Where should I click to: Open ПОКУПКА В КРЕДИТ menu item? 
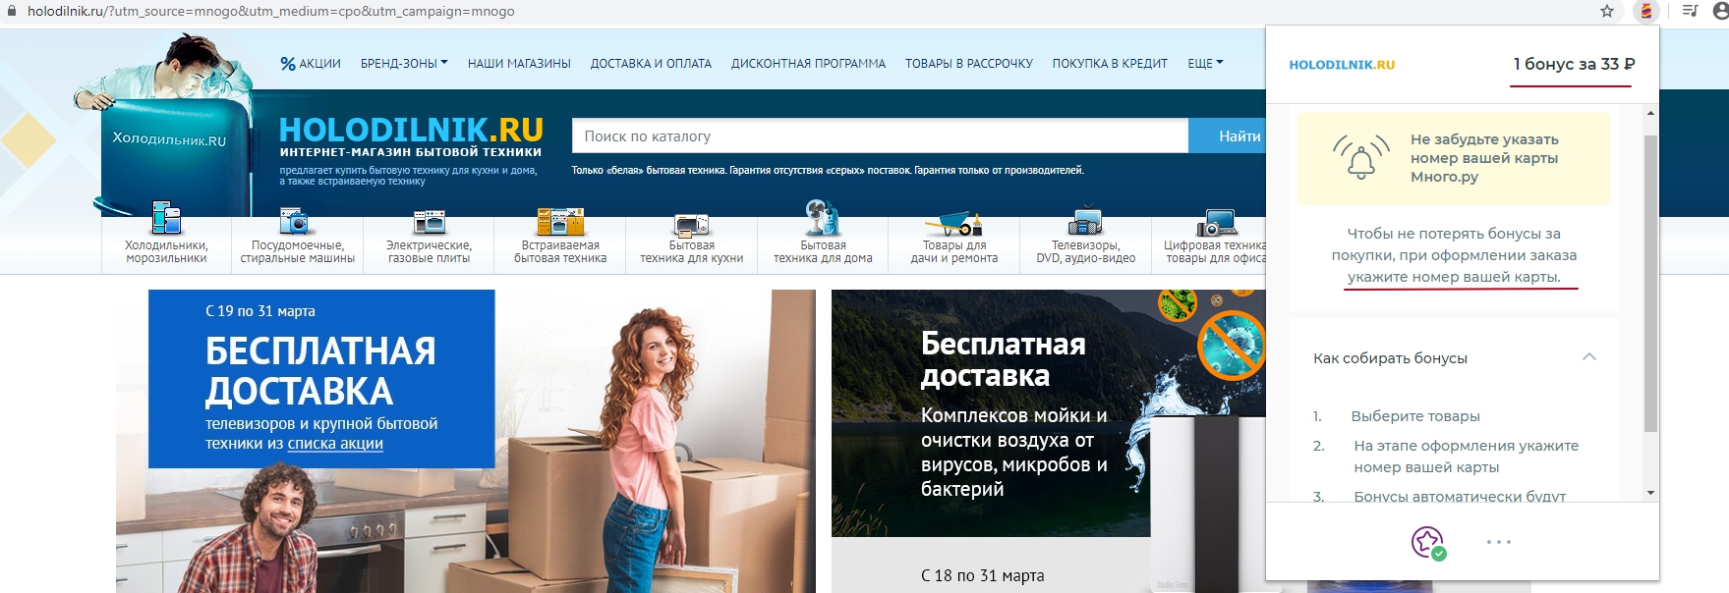click(1110, 64)
